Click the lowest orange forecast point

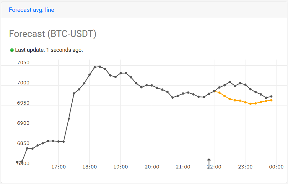coord(250,104)
